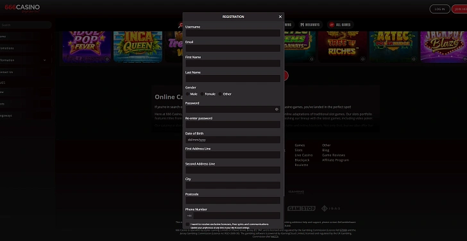Open the +44 country code selector
Image resolution: width=467 pixels, height=241 pixels.
[x=189, y=216]
